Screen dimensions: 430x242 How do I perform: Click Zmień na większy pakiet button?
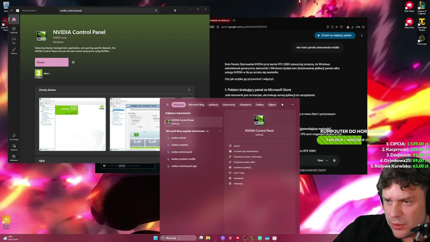click(335, 35)
